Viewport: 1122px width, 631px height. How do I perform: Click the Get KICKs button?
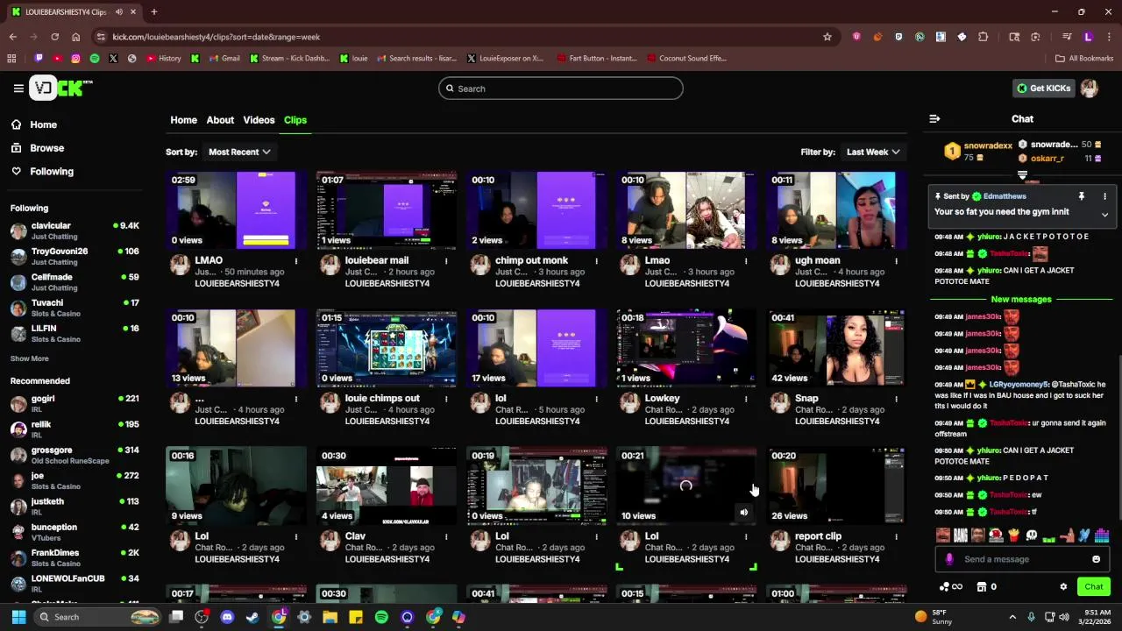coord(1043,88)
